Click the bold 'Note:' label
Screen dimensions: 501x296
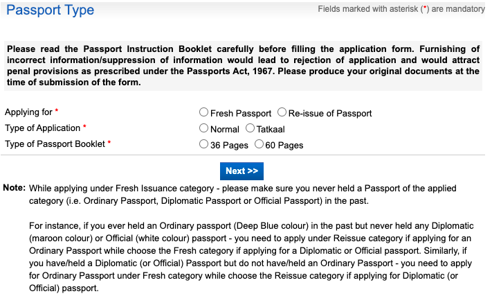tap(14, 188)
